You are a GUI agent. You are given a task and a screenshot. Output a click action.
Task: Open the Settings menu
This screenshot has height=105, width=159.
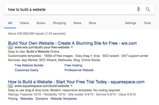click(130, 23)
